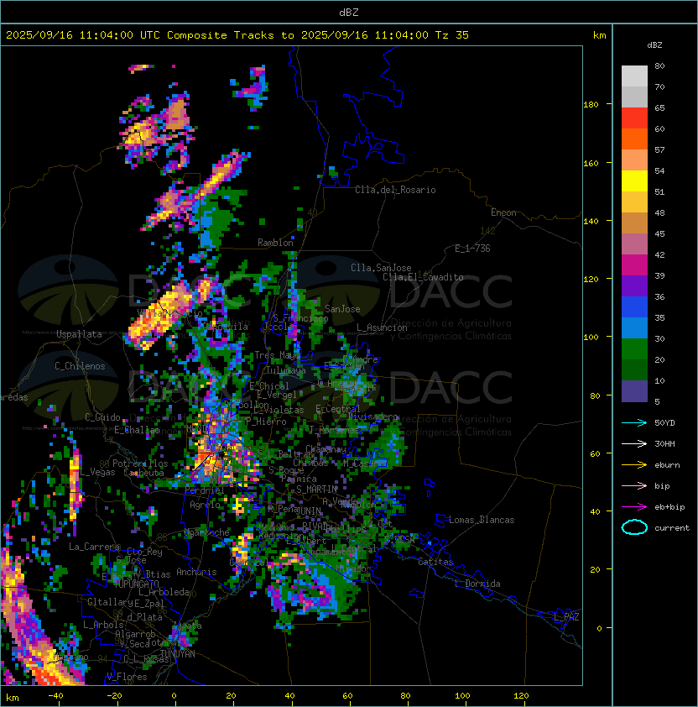Click the pink bip arrow in legend
Viewport: 698px width, 707px height.
(634, 485)
